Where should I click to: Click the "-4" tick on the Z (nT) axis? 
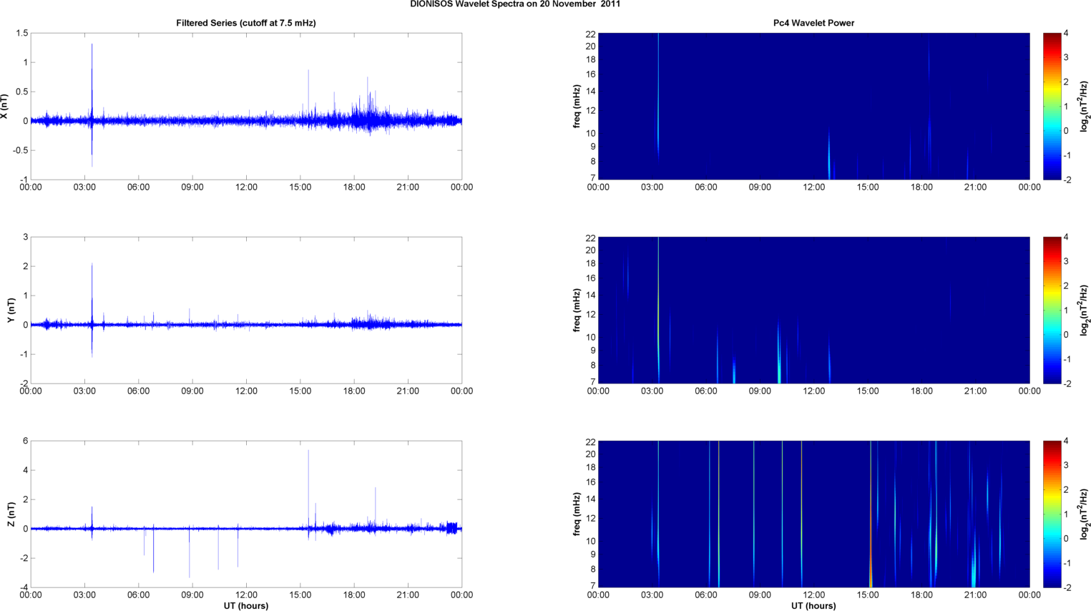pyautogui.click(x=23, y=588)
